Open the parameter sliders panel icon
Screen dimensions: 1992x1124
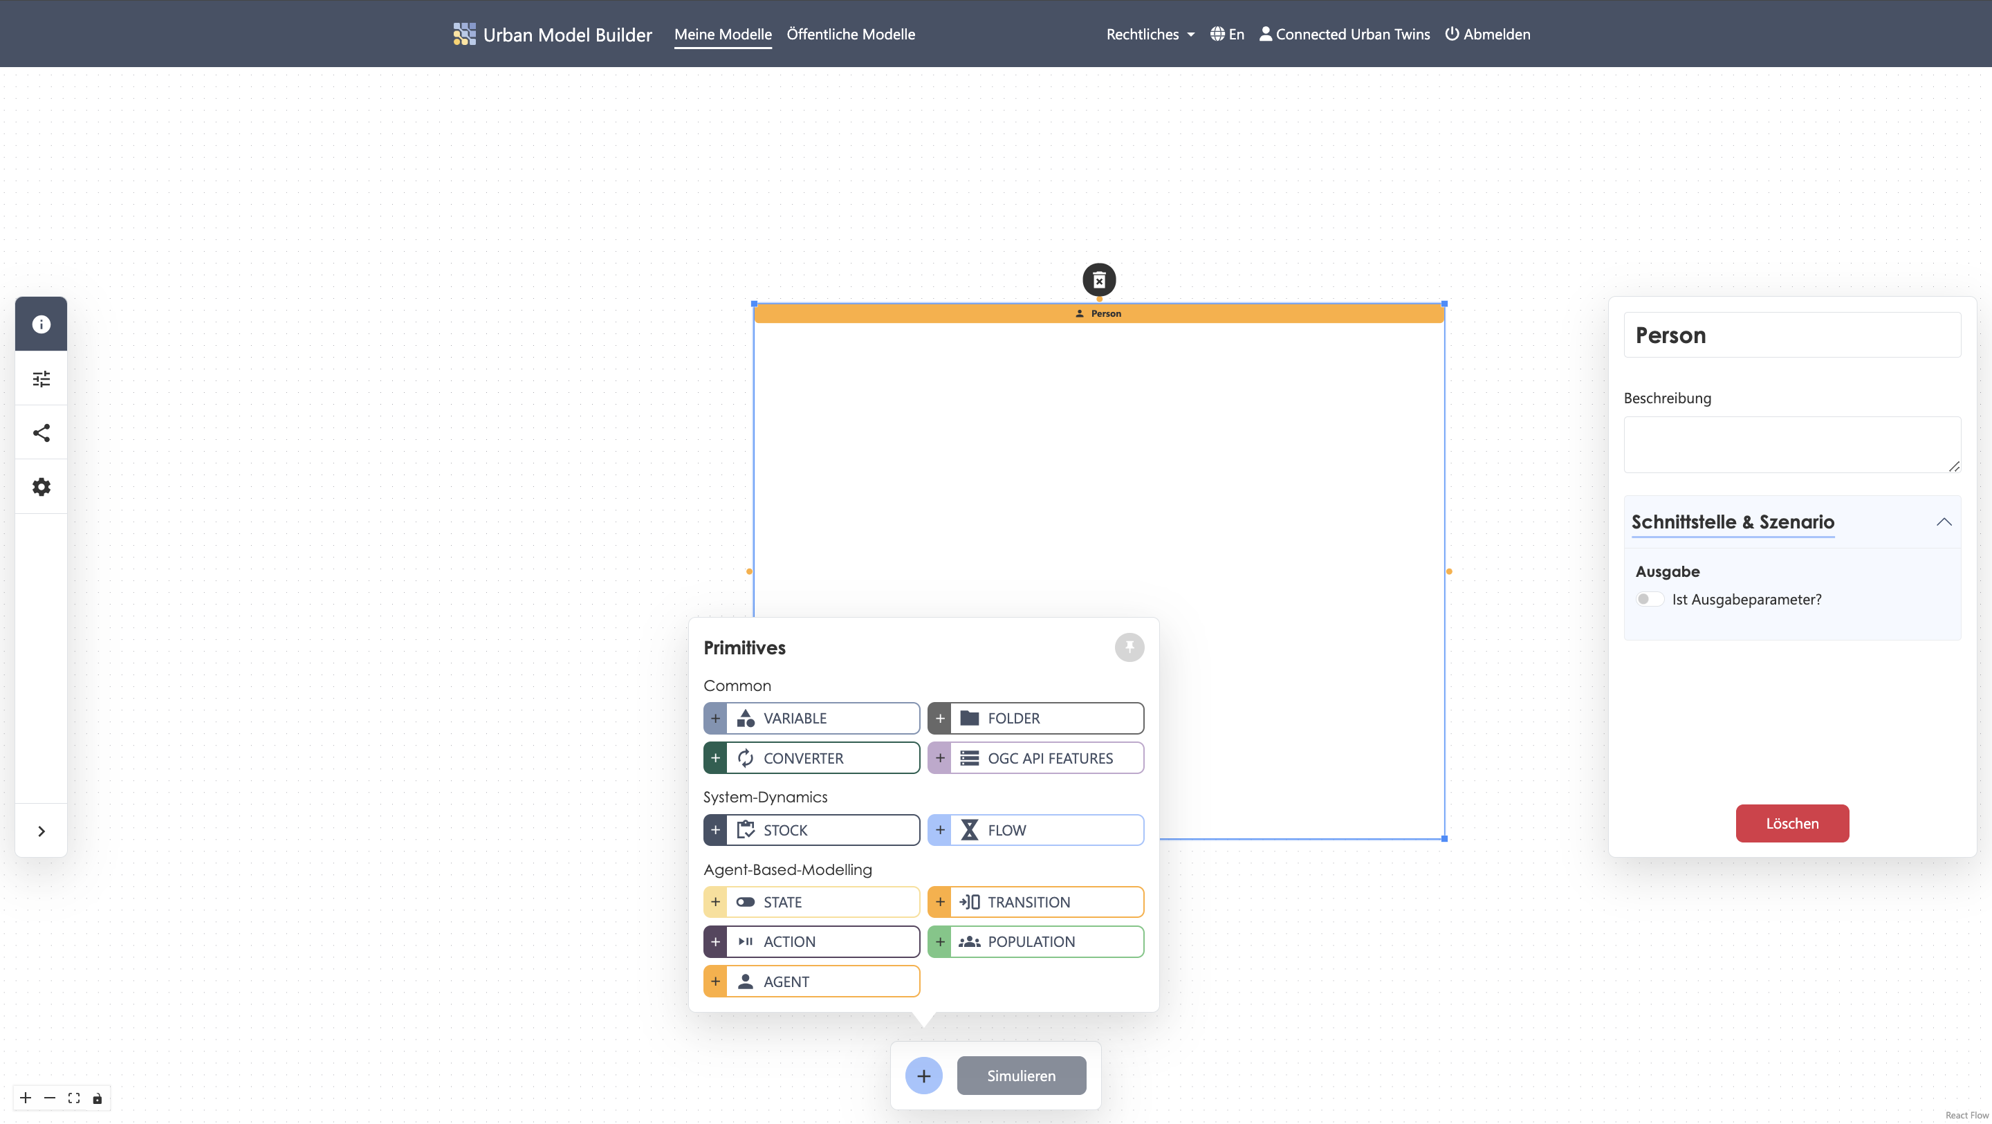(x=41, y=378)
